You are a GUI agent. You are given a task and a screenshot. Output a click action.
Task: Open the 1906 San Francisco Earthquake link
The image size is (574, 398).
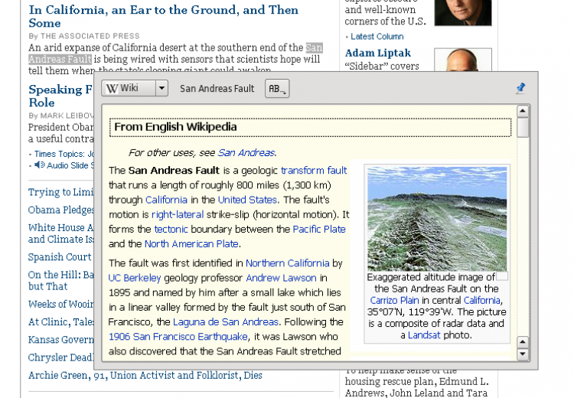[x=178, y=337]
